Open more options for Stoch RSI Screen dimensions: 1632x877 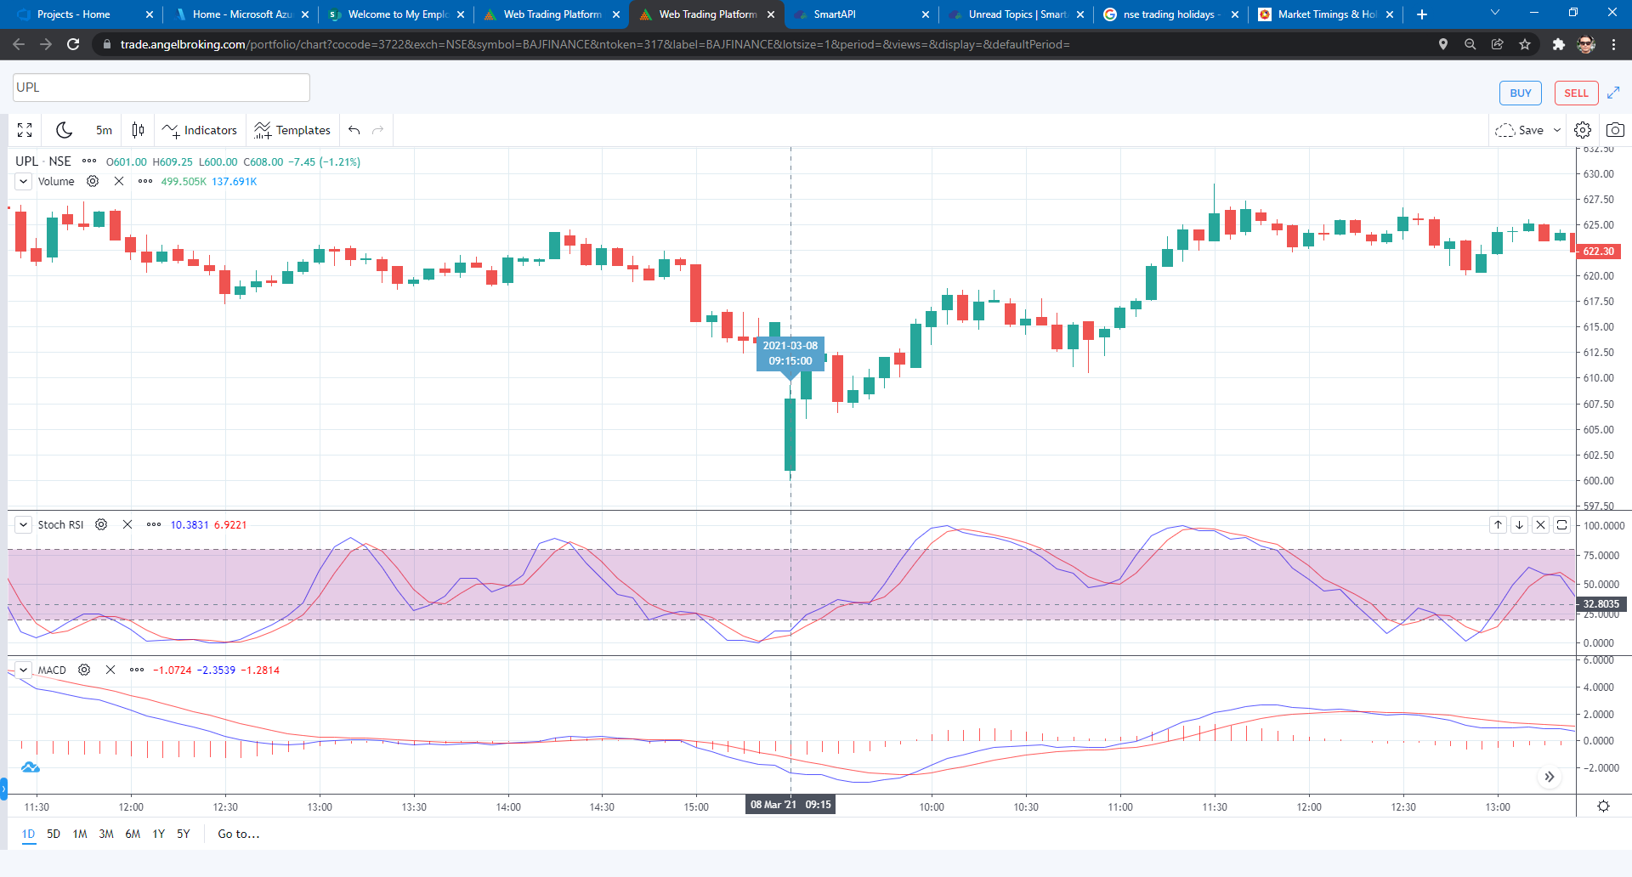(x=154, y=524)
